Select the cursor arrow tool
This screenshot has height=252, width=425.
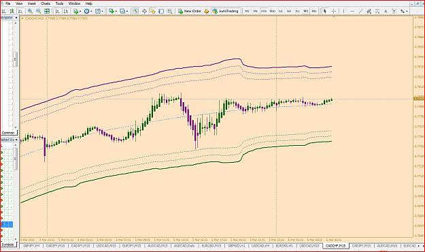(325, 11)
